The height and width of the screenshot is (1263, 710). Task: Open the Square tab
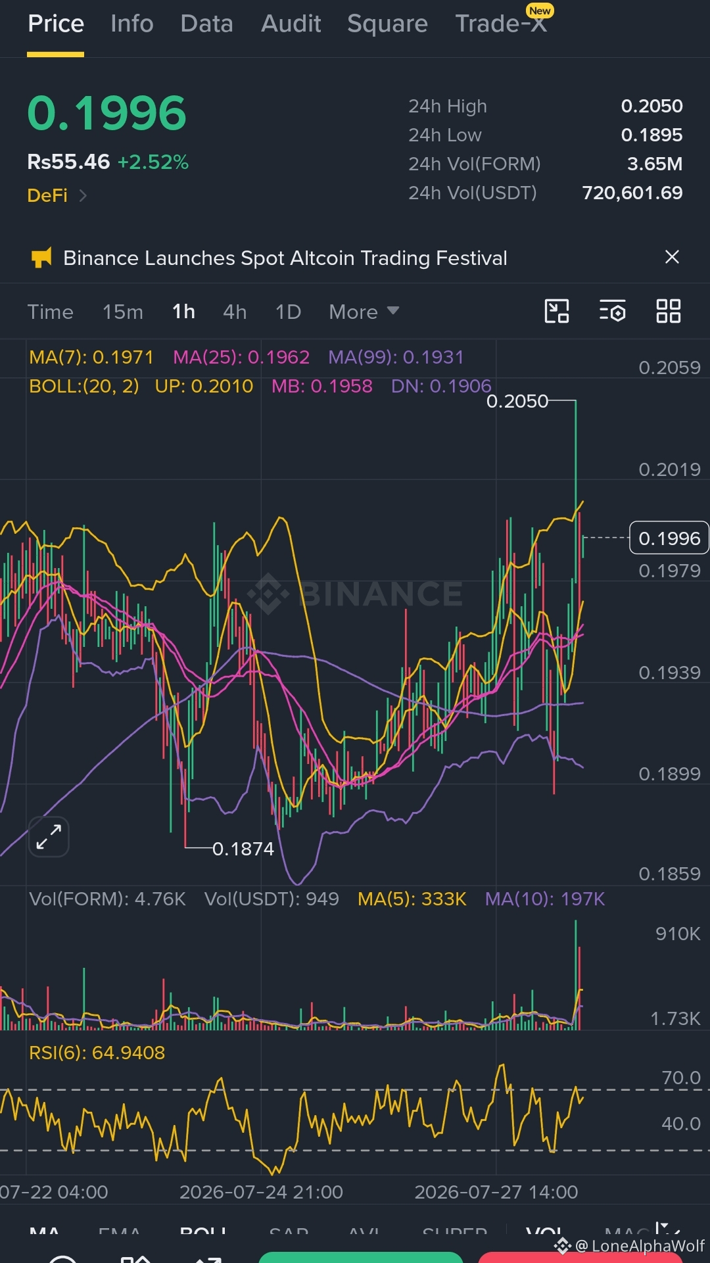coord(388,24)
